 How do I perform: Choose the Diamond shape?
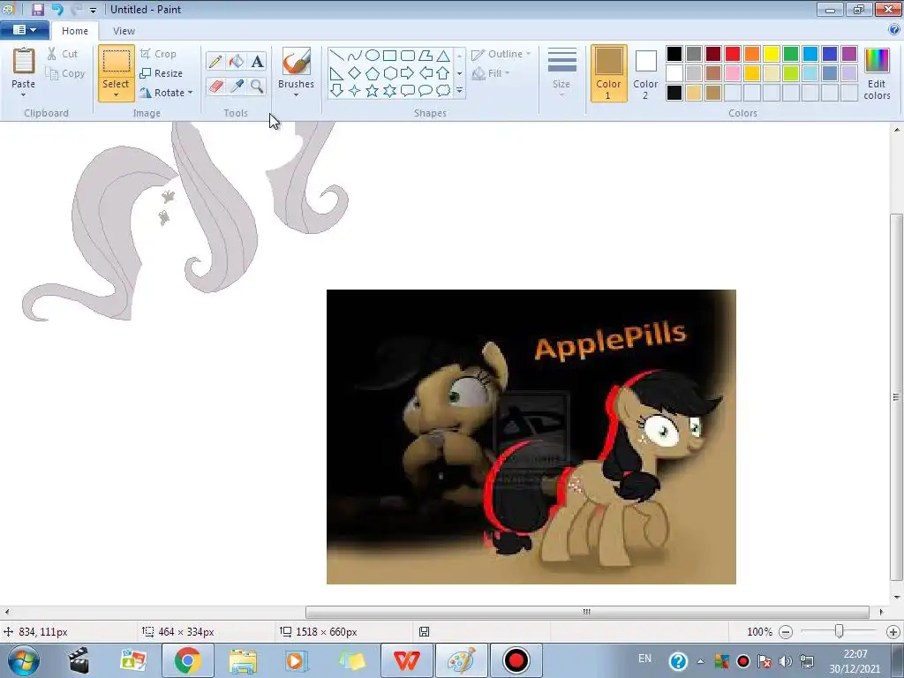pyautogui.click(x=355, y=73)
